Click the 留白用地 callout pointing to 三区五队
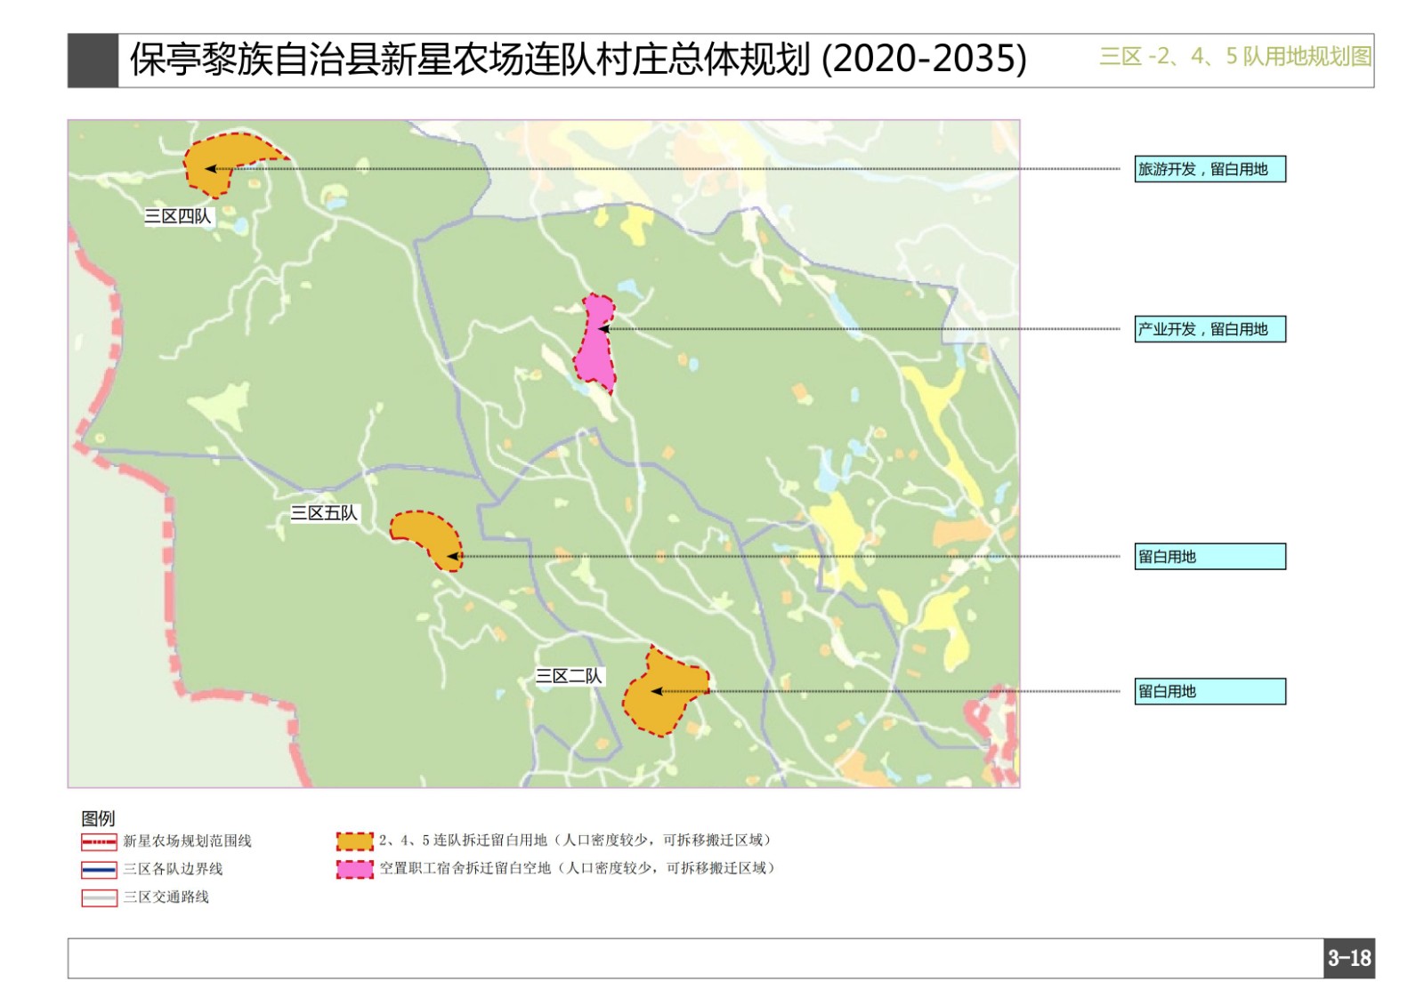Image resolution: width=1424 pixels, height=1006 pixels. 1210,557
